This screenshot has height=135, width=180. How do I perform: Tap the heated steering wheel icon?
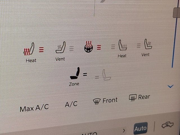click(x=89, y=47)
